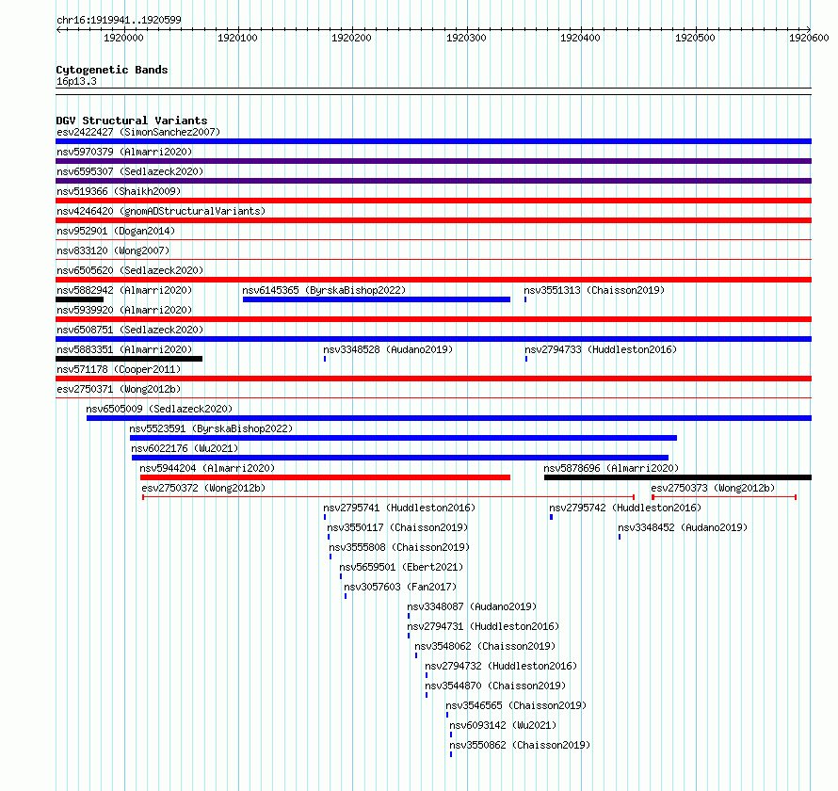Click the thin red span under esv2750372
Screen dimensions: 838x791
click(389, 497)
